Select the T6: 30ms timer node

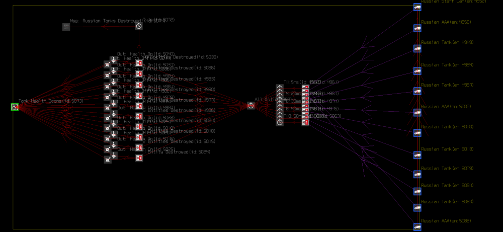pyautogui.click(x=280, y=106)
